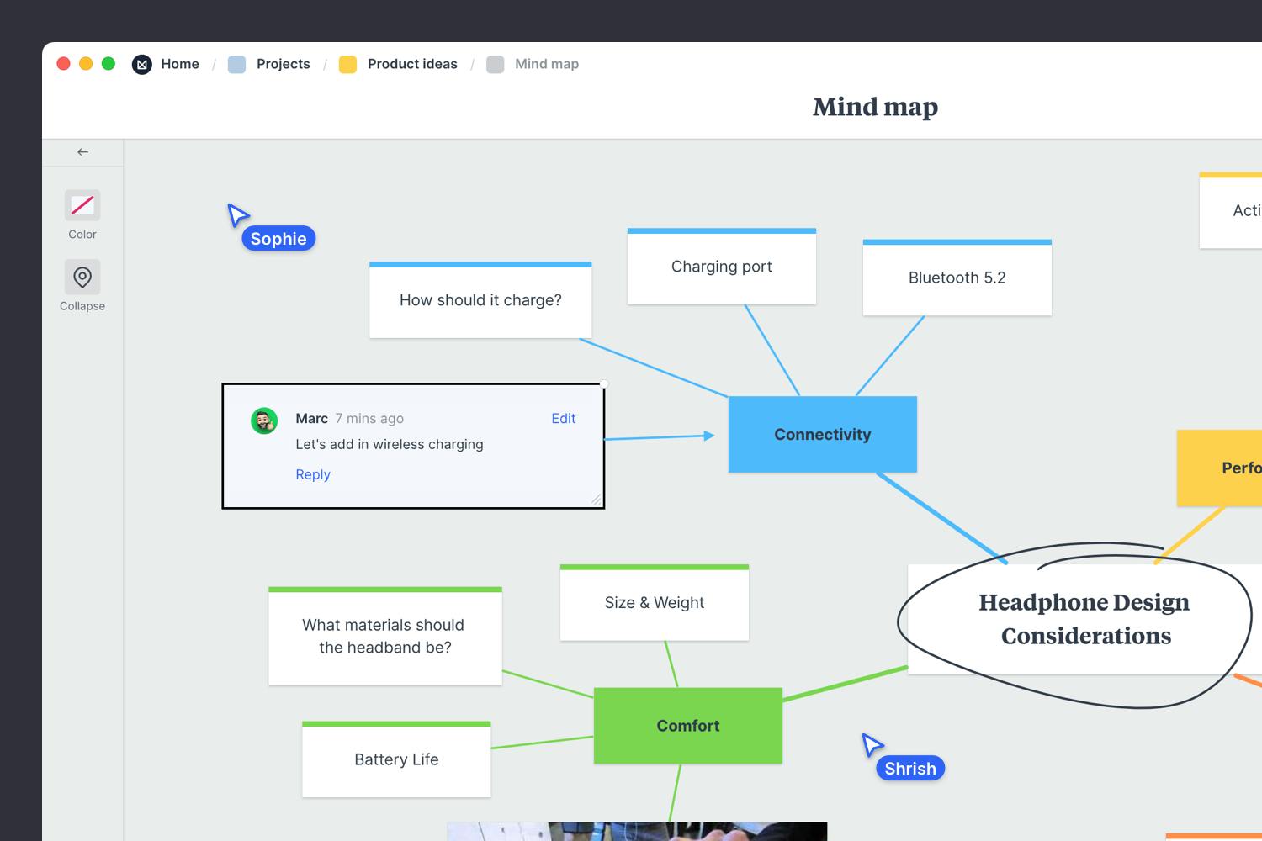The image size is (1262, 841).
Task: Click the Charging port node
Action: (721, 267)
